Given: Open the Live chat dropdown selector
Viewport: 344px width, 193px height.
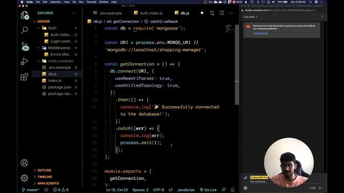Looking at the screenshot, I should pyautogui.click(x=250, y=17).
